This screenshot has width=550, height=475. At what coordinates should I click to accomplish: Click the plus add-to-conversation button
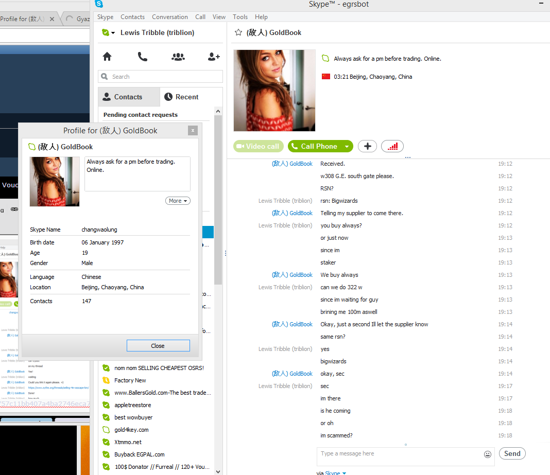click(x=367, y=146)
